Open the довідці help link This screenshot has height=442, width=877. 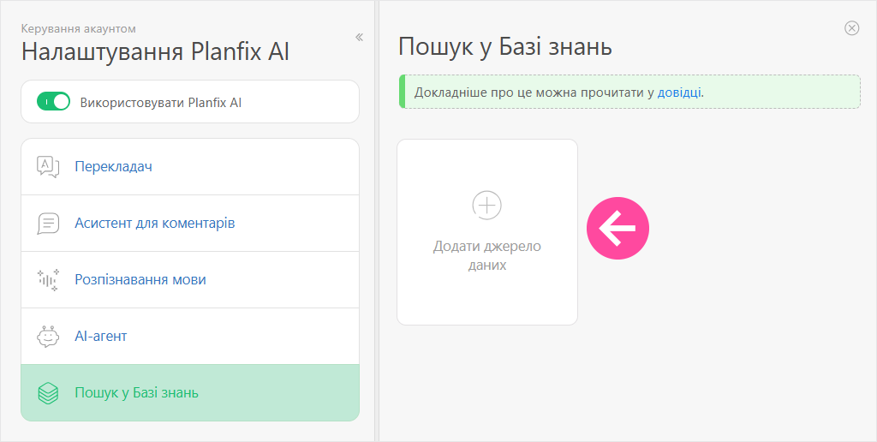680,93
